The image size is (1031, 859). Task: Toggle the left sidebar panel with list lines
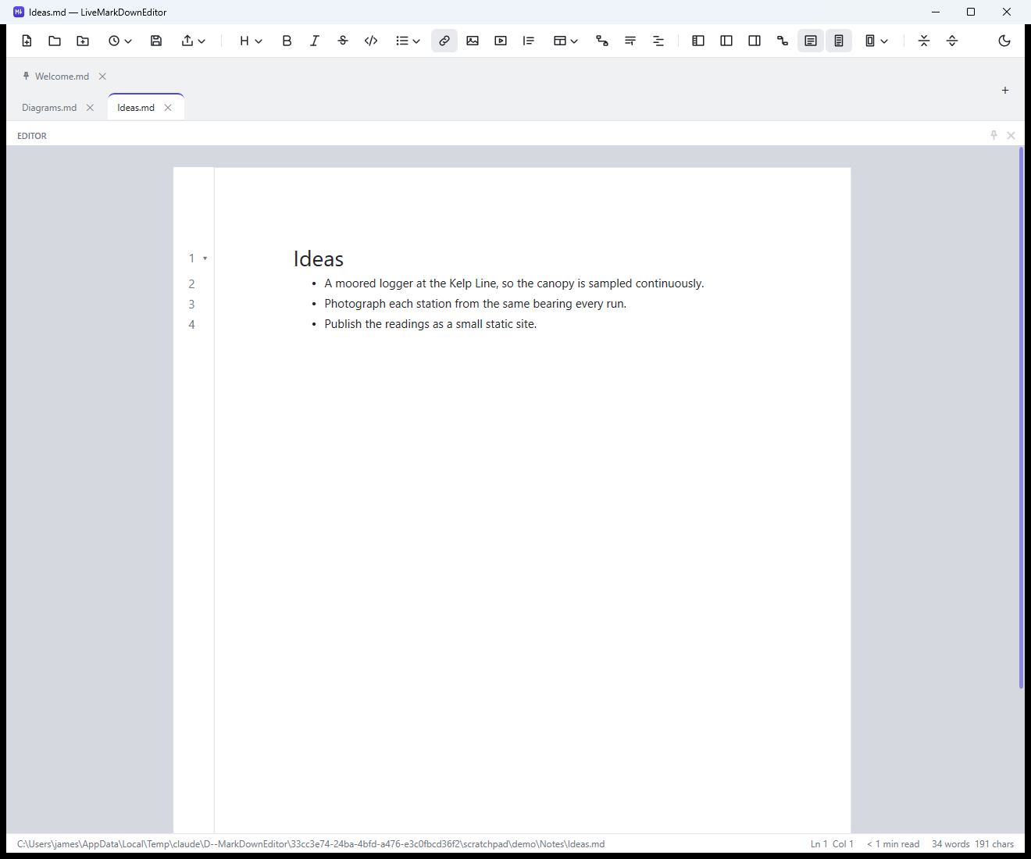coord(698,41)
